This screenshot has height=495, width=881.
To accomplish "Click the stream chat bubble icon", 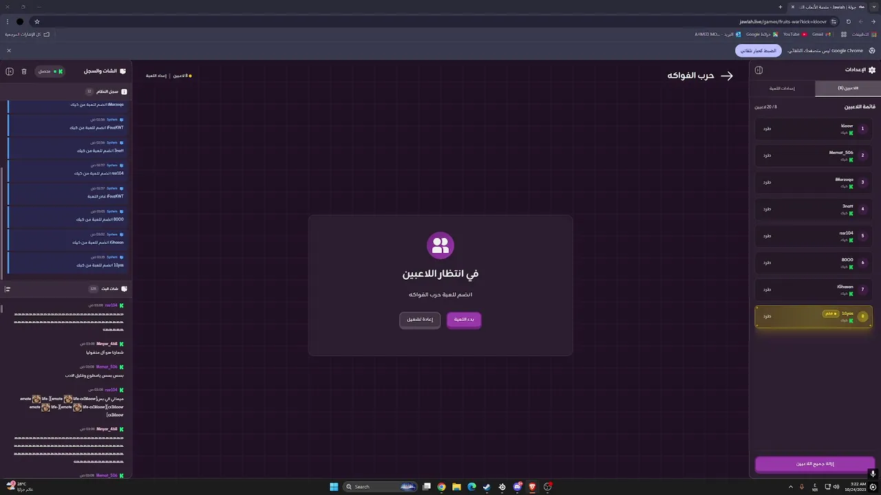I will click(124, 289).
